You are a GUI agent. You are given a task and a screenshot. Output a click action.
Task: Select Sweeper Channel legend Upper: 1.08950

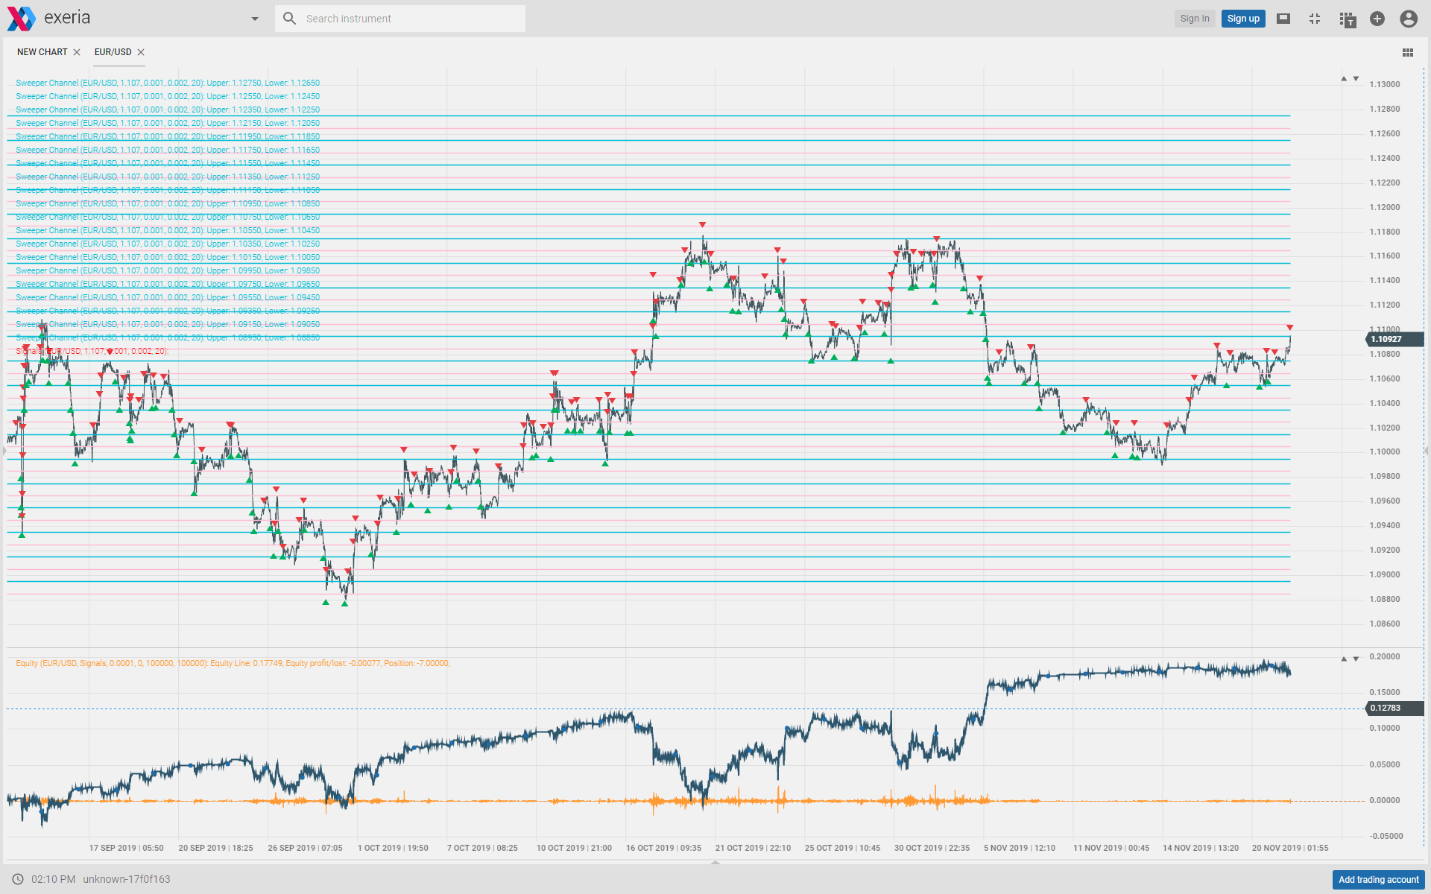pyautogui.click(x=168, y=337)
